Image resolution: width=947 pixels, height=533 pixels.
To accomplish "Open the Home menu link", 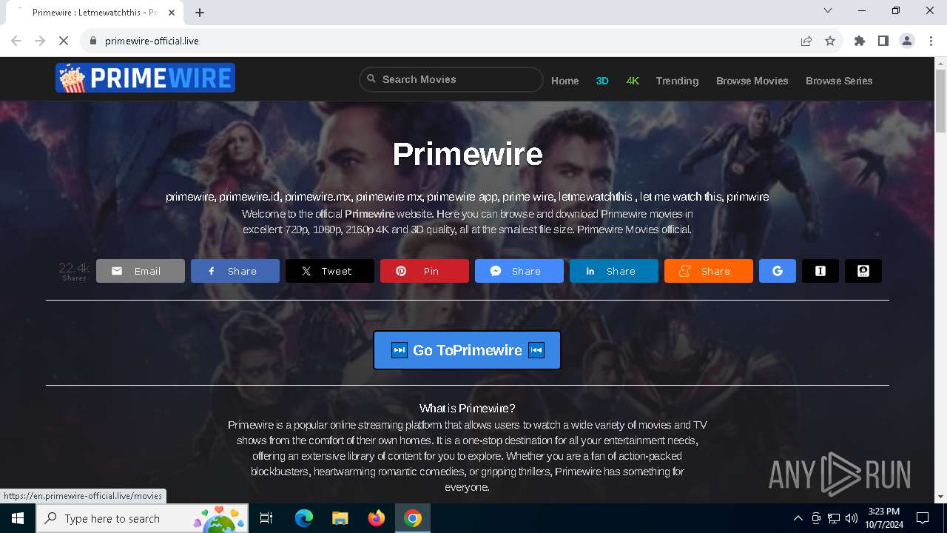I will click(x=565, y=81).
